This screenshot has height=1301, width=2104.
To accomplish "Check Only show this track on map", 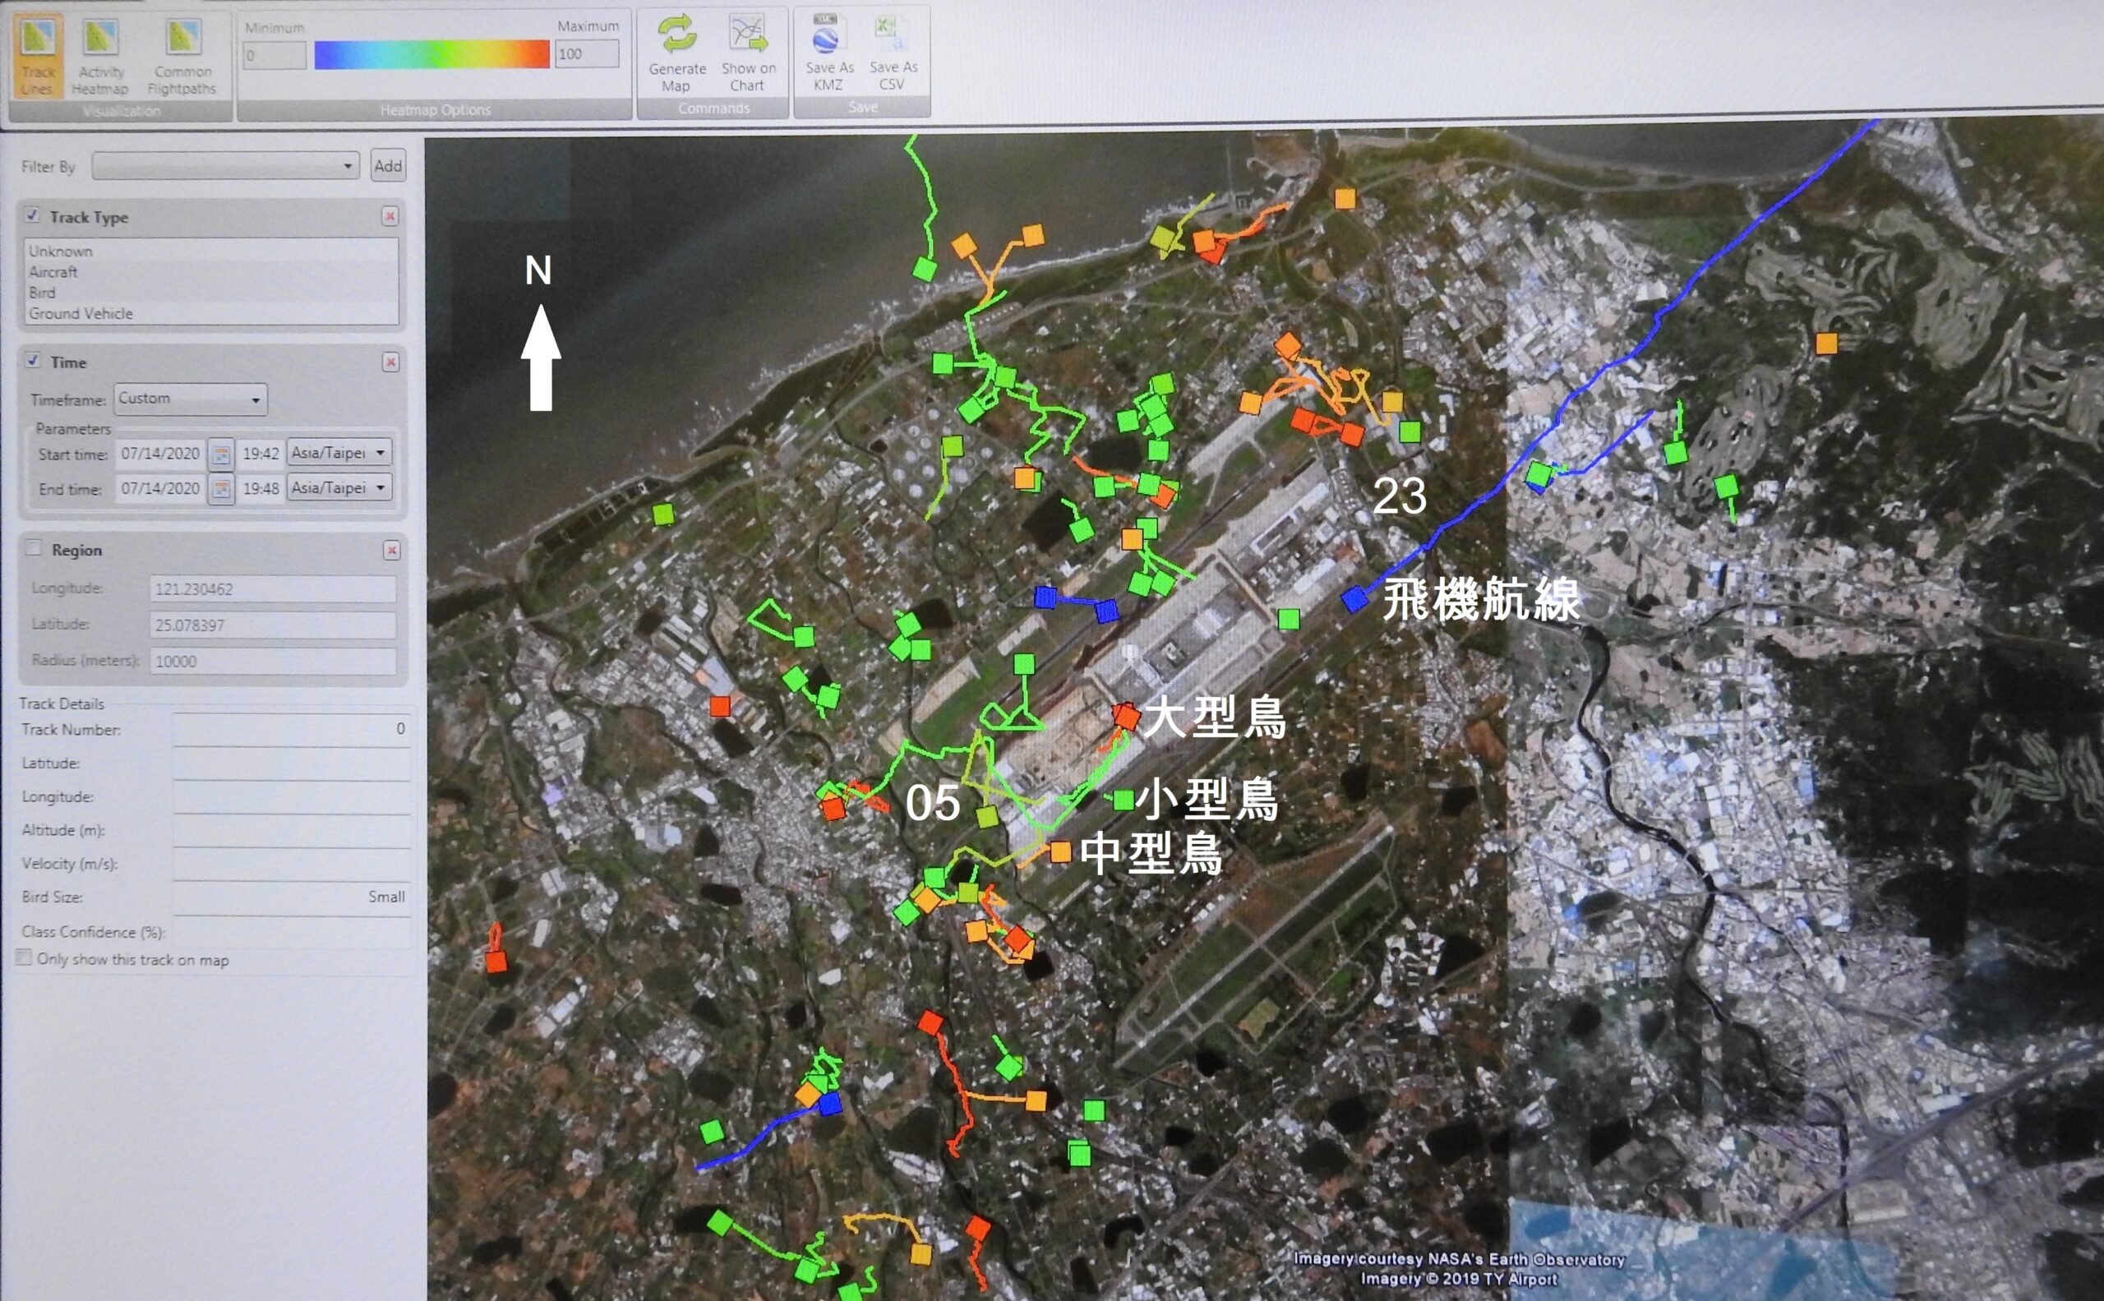I will pos(24,957).
